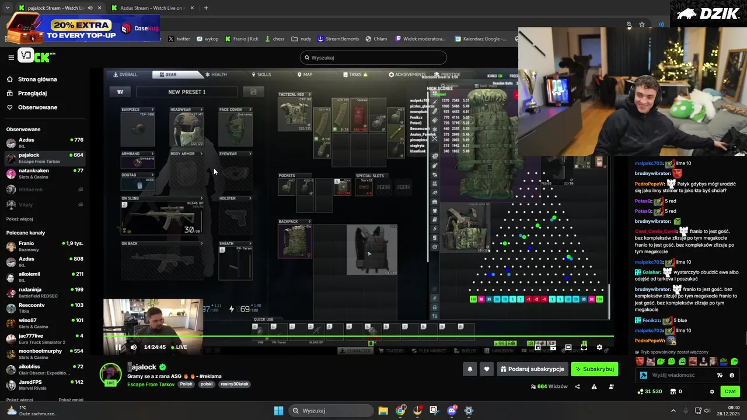Collapse list with Pokaż mniej

pyautogui.click(x=71, y=400)
